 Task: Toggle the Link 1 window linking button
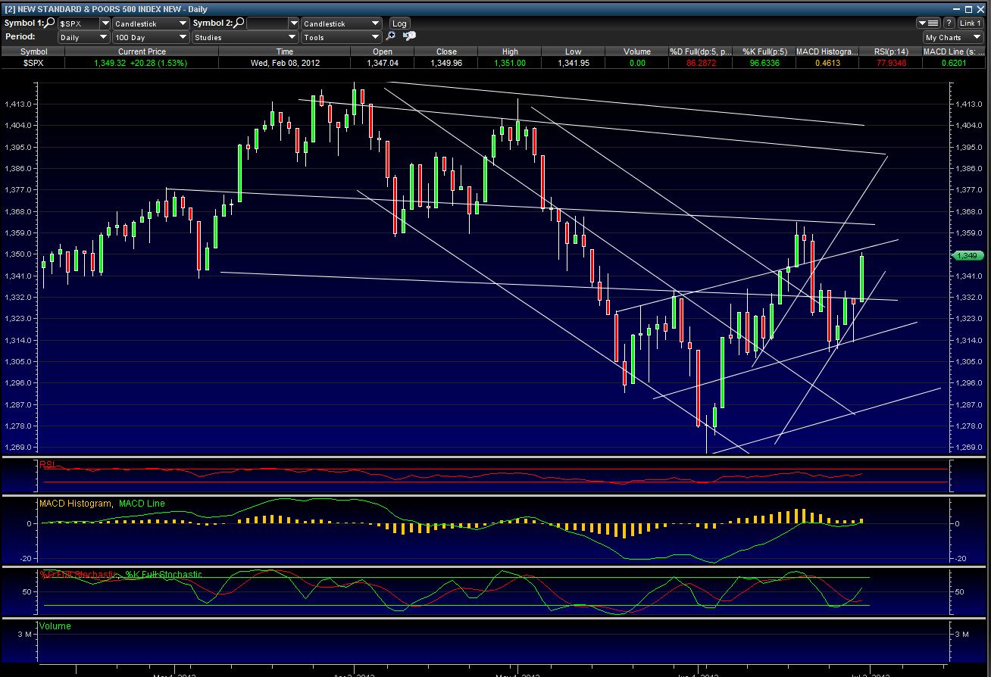coord(971,23)
